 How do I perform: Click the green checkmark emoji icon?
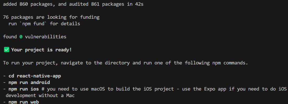click(x=7, y=50)
